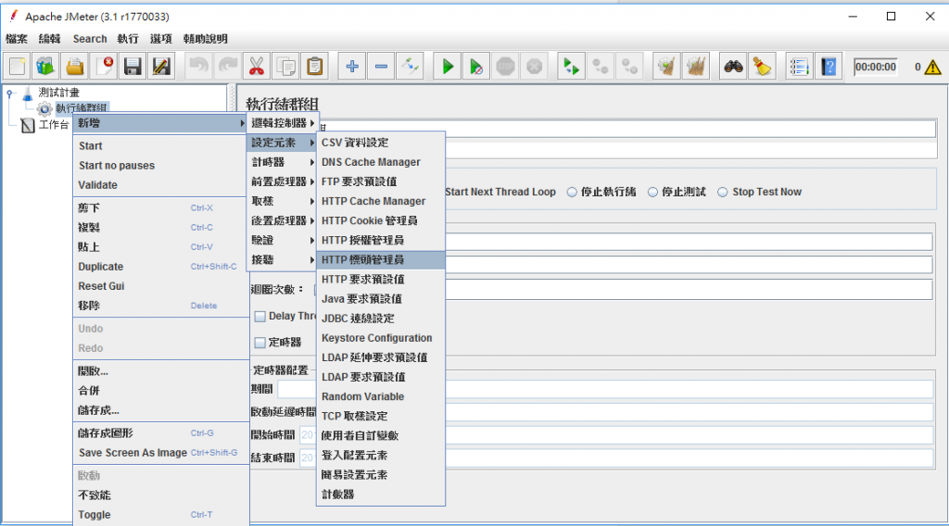949x526 pixels.
Task: Expand the 接聽 submenu
Action: pyautogui.click(x=283, y=259)
